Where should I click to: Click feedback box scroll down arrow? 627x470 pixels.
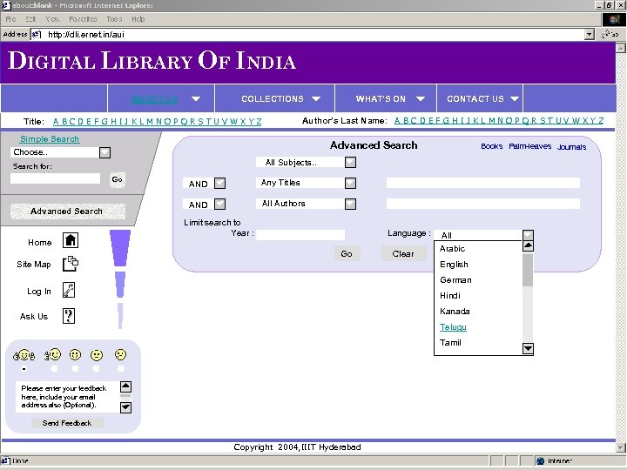pyautogui.click(x=125, y=407)
